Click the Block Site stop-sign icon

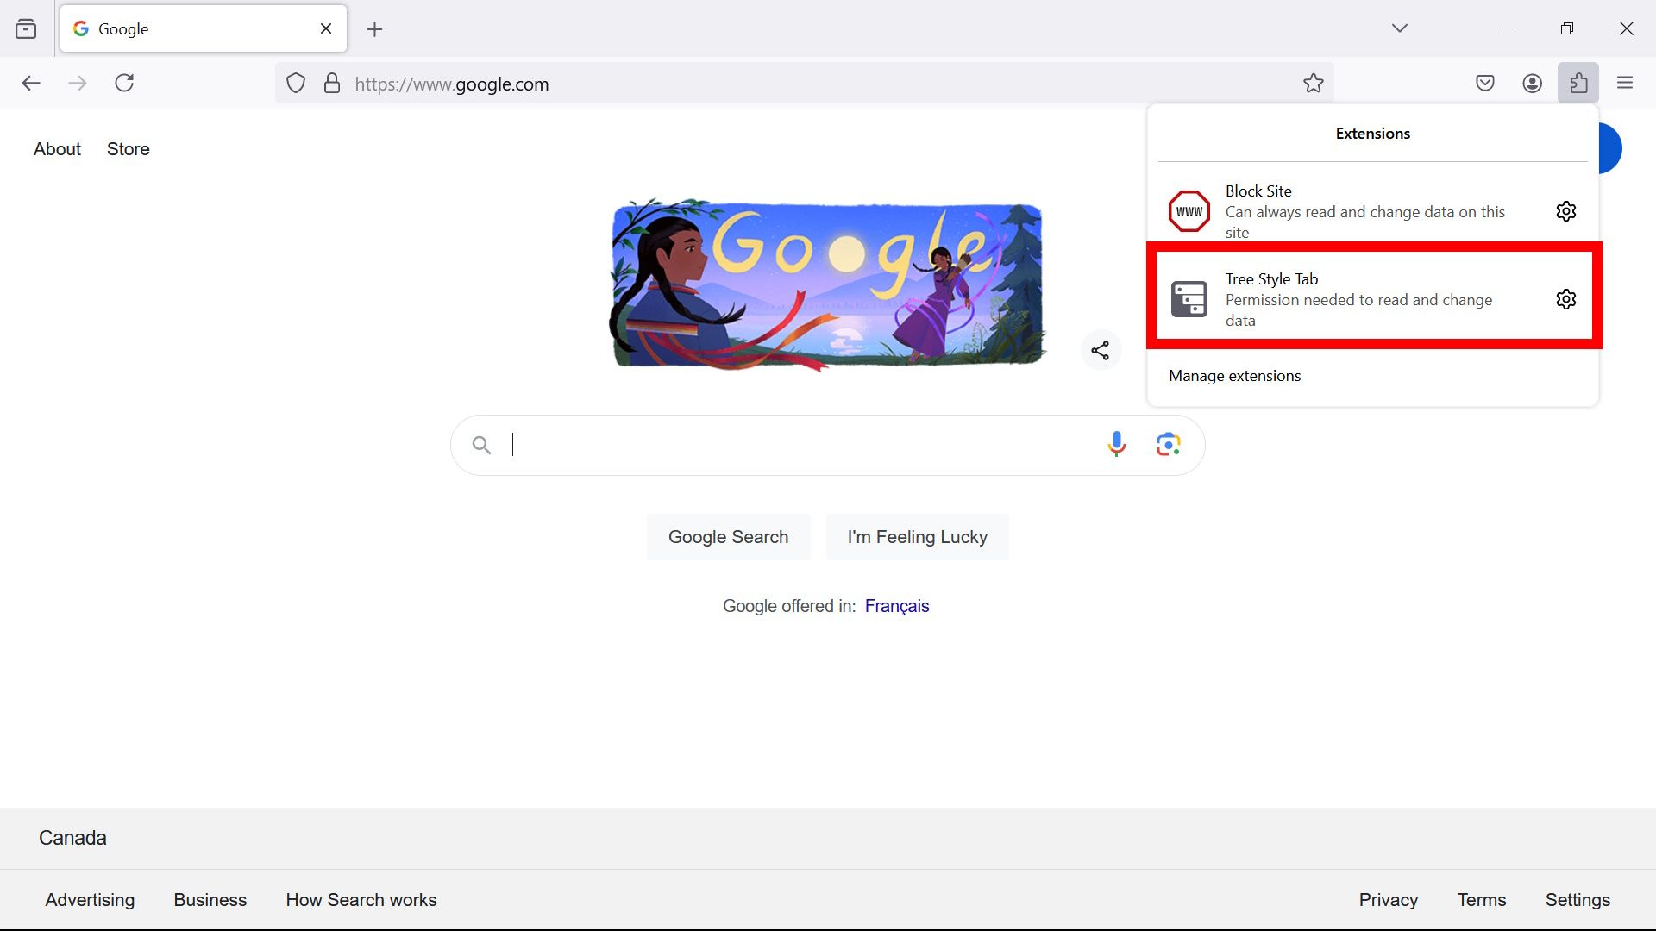click(1189, 211)
